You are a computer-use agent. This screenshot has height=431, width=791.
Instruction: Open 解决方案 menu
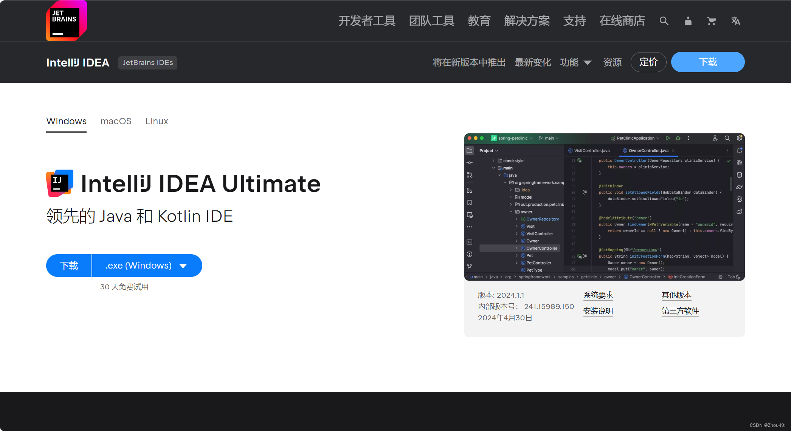(x=527, y=21)
